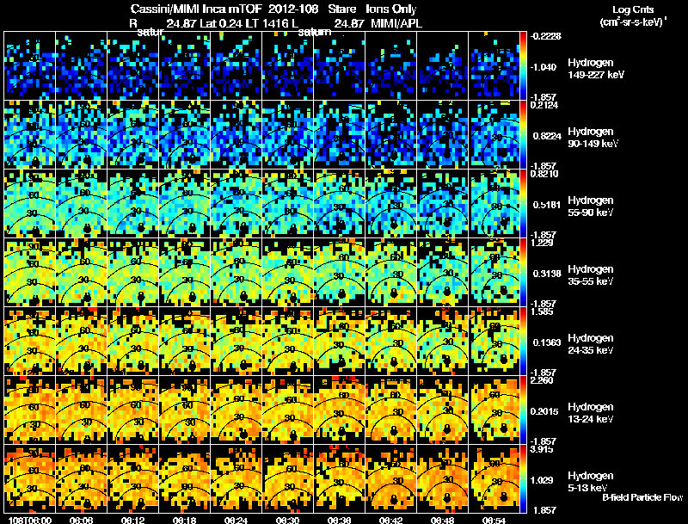Select the 90-149 keV color scale bar
This screenshot has height=524, width=688.
click(523, 134)
